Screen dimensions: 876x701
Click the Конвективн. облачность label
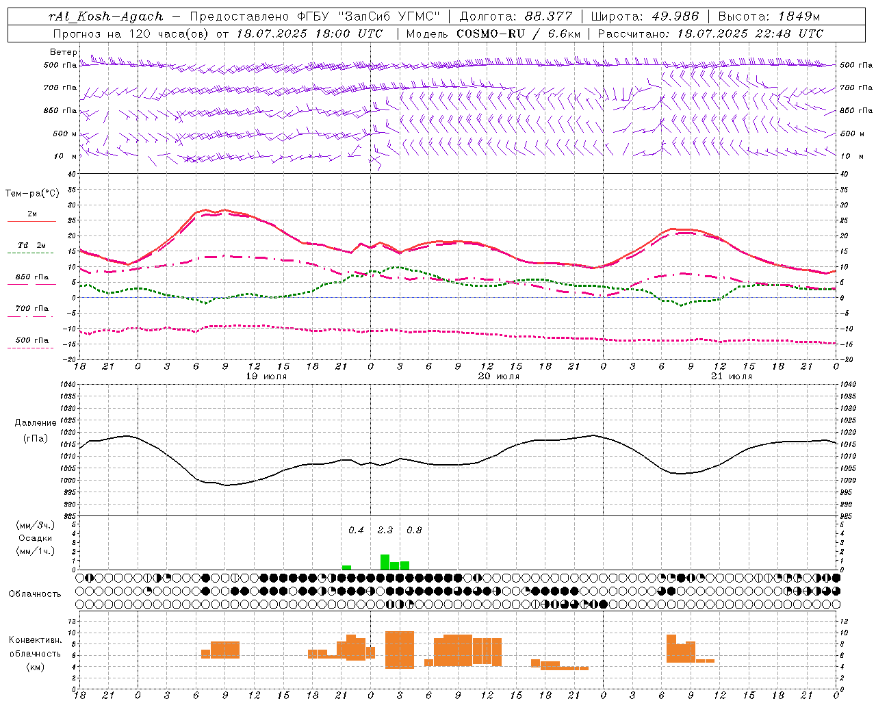point(35,647)
